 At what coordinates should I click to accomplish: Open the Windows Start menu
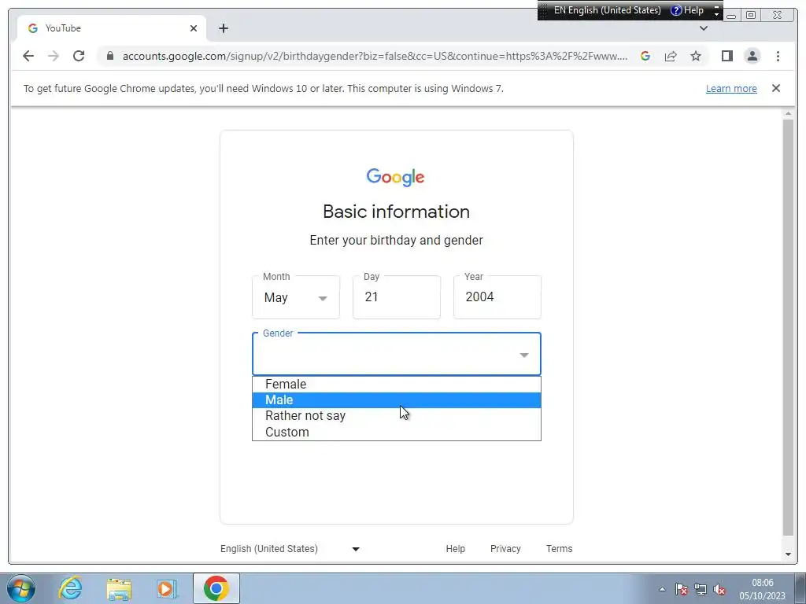21,588
